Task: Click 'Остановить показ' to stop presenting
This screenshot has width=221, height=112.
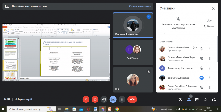Action: point(140,6)
